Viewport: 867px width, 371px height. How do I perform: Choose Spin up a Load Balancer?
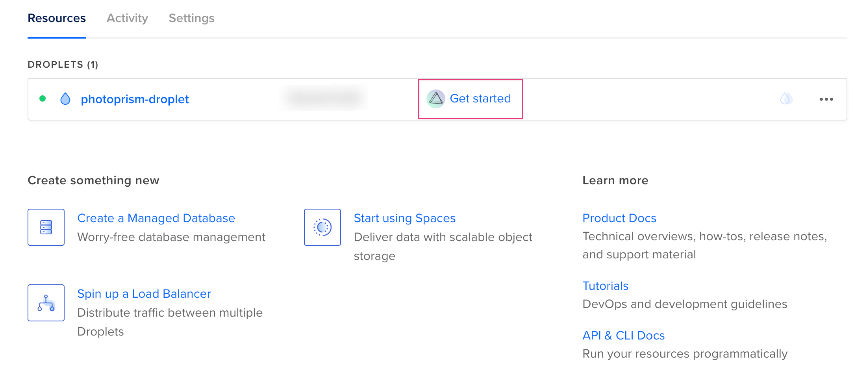(144, 294)
